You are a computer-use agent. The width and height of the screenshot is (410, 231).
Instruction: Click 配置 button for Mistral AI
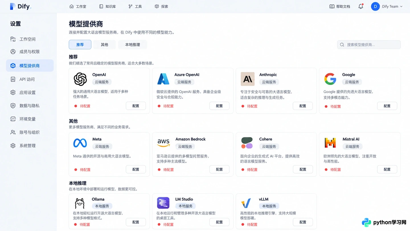[387, 169]
